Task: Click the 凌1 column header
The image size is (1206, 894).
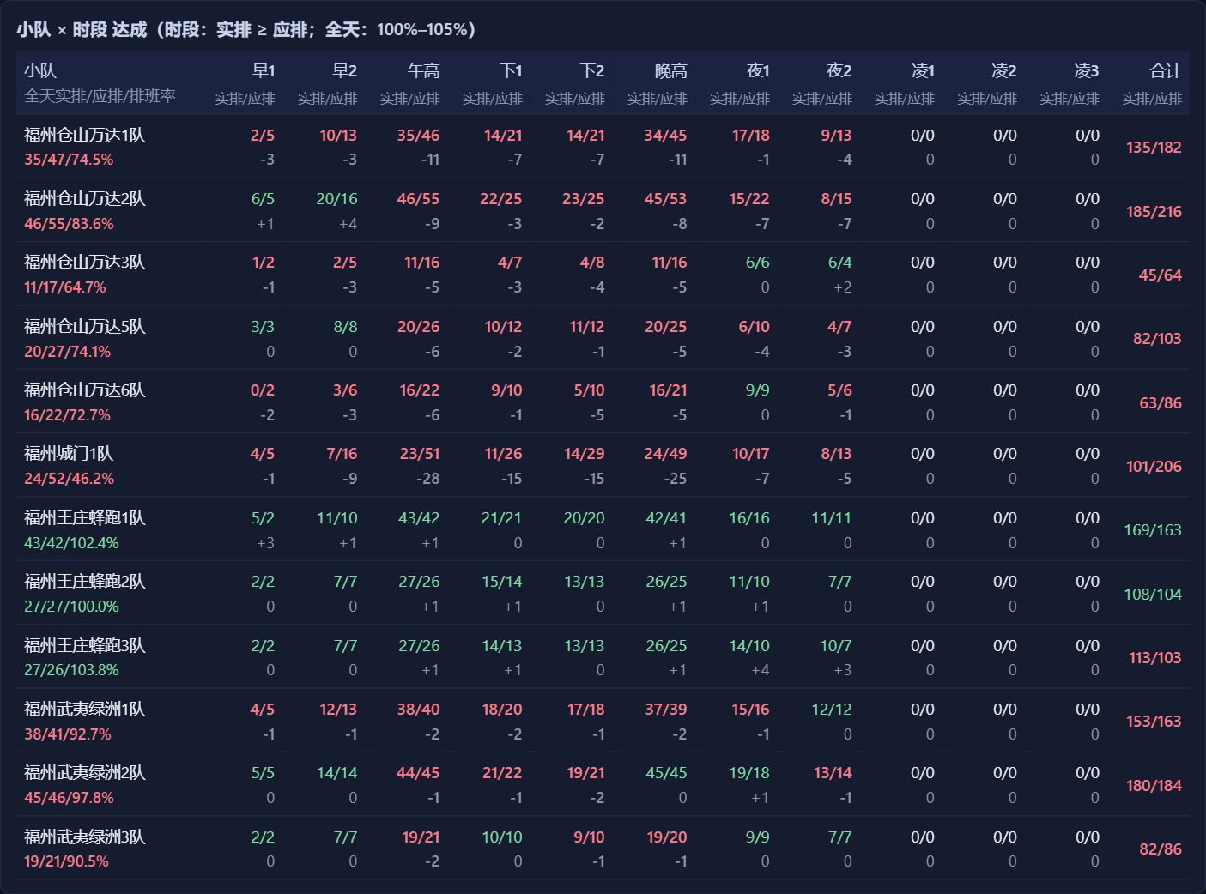Action: 923,71
